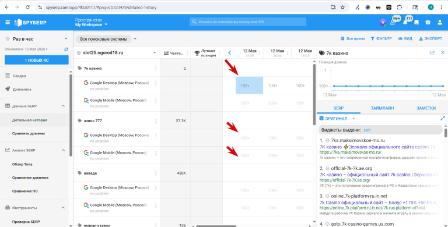Reload the page in browser
The image size is (448, 227).
coord(27,7)
